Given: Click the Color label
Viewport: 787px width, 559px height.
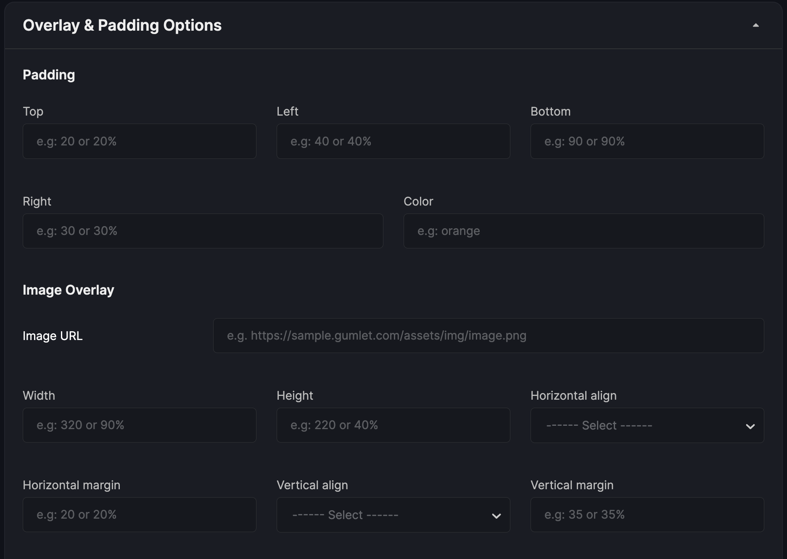Looking at the screenshot, I should [x=418, y=201].
